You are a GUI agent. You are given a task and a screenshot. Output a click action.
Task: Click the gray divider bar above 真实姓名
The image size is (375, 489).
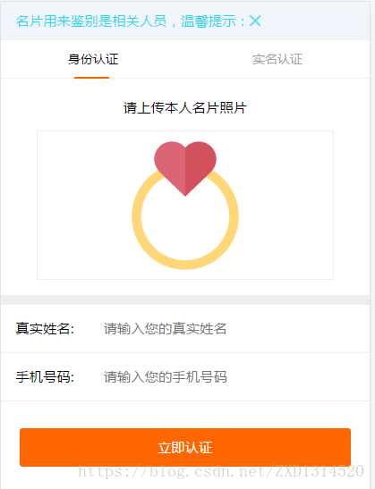click(x=185, y=299)
